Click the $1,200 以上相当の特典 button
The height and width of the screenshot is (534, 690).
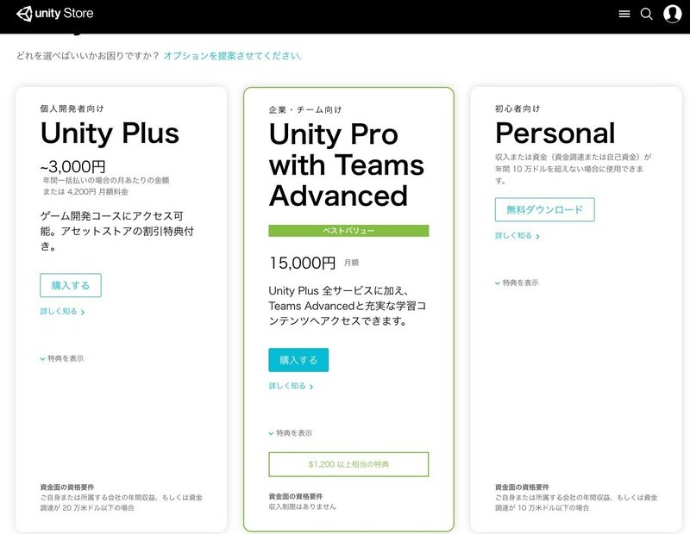(x=348, y=464)
